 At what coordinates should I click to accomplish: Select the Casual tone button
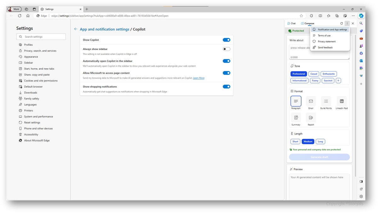pos(314,74)
